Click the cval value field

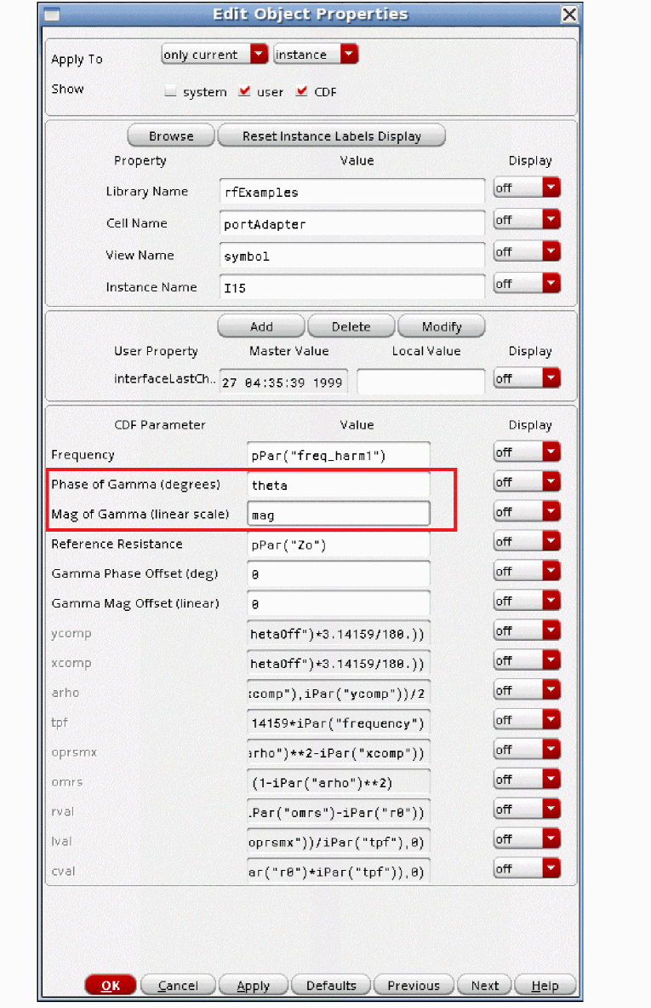(x=339, y=871)
